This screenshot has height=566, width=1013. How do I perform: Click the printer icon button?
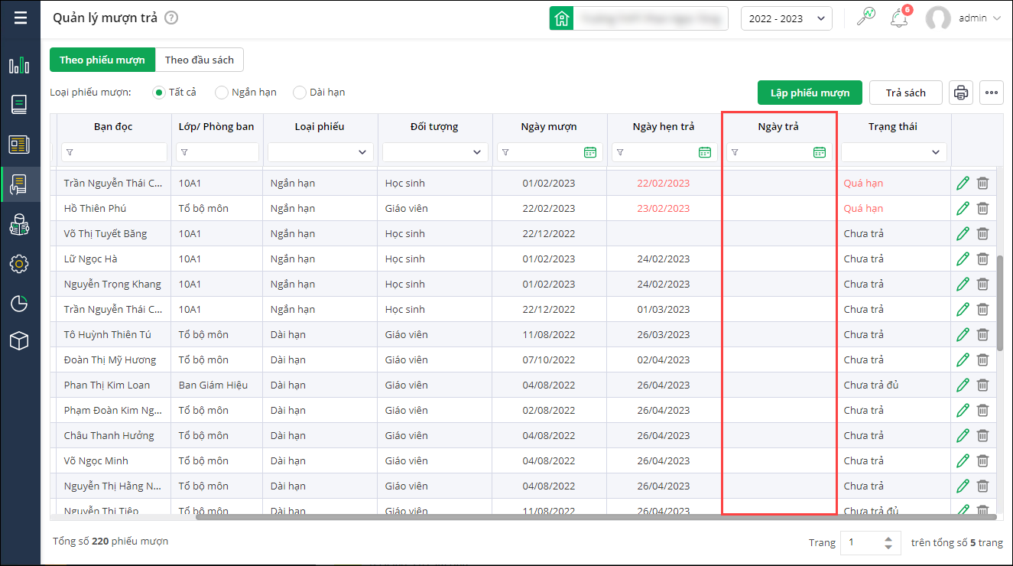[x=961, y=93]
